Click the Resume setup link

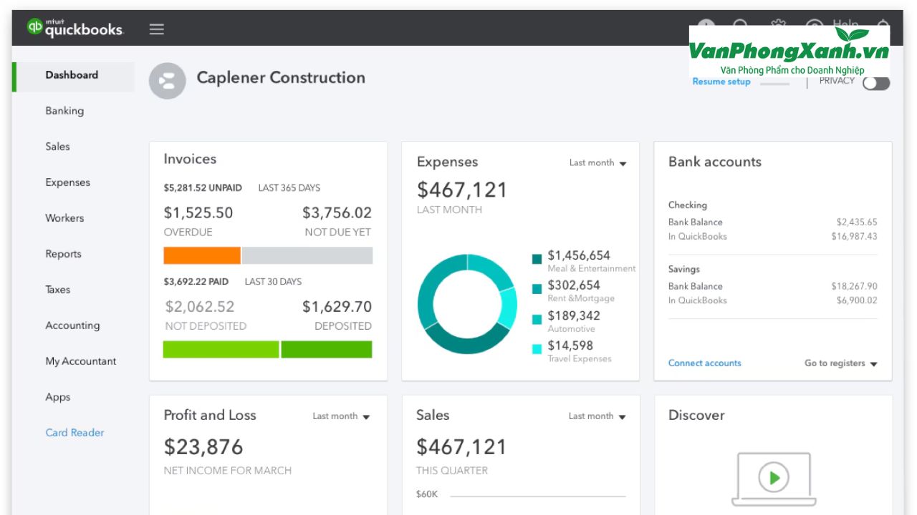pos(721,82)
